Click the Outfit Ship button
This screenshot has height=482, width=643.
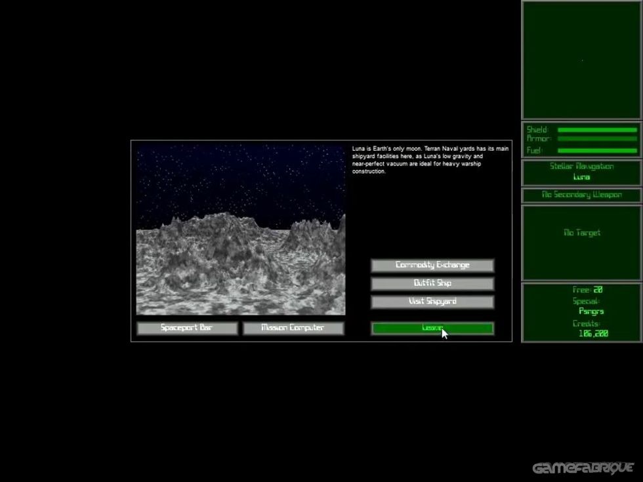pos(432,283)
